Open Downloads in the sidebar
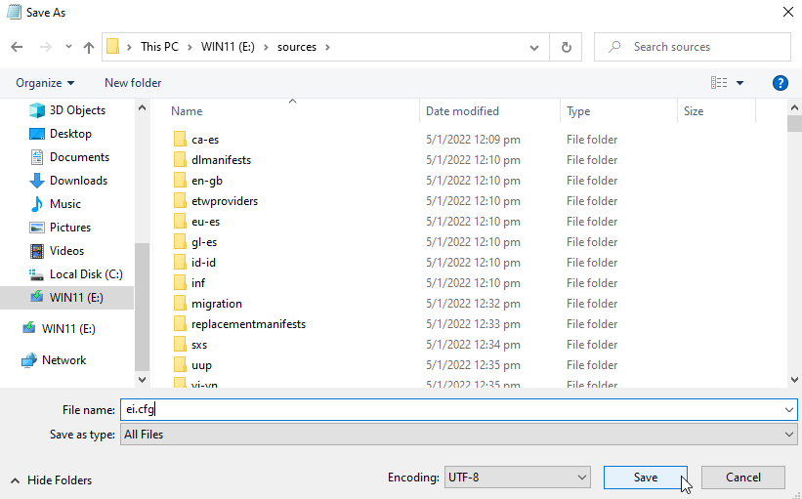Viewport: 802px width, 499px height. 78,181
